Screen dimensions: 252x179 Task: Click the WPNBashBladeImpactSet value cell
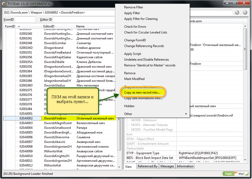[210, 158]
